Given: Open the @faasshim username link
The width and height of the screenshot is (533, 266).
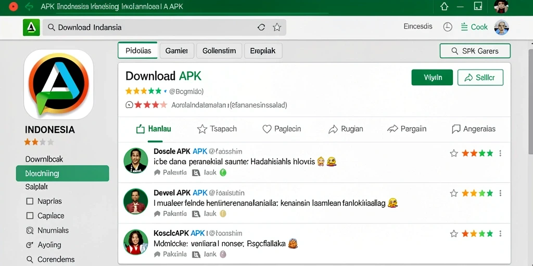Looking at the screenshot, I should (x=225, y=152).
